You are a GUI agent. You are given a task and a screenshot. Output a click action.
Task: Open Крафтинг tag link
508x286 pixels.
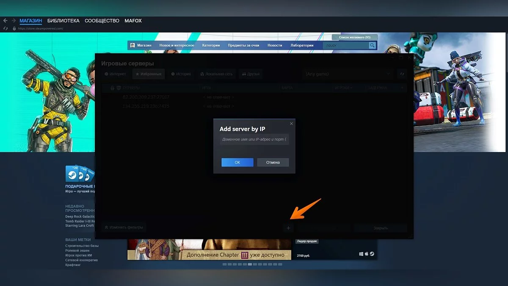point(73,265)
